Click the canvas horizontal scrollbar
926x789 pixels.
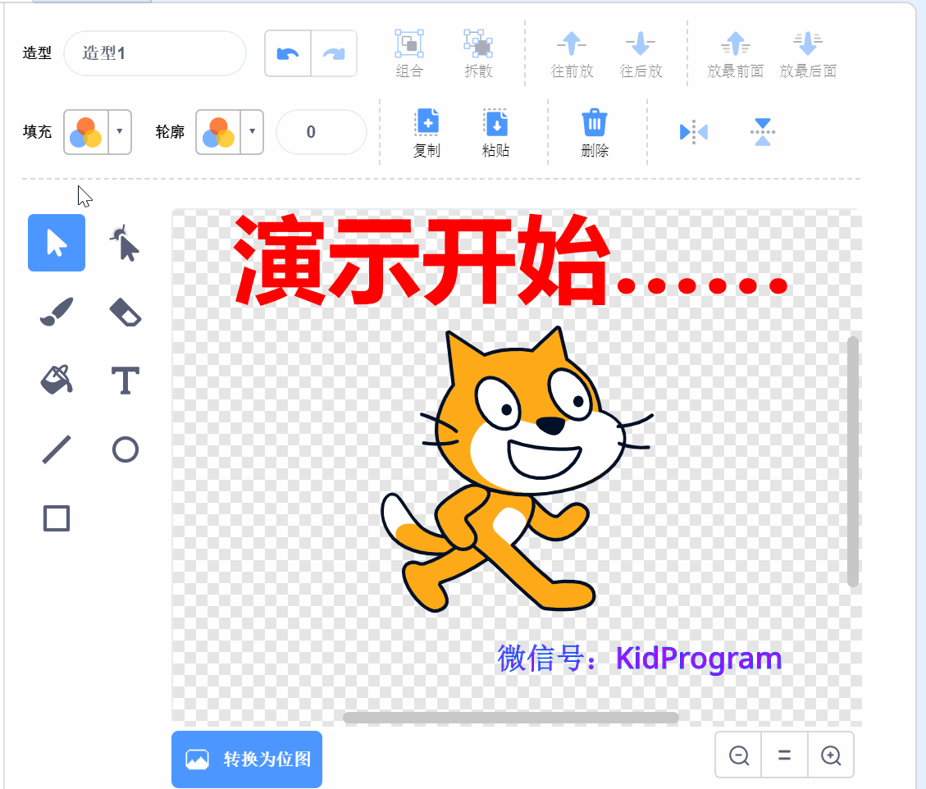[511, 718]
